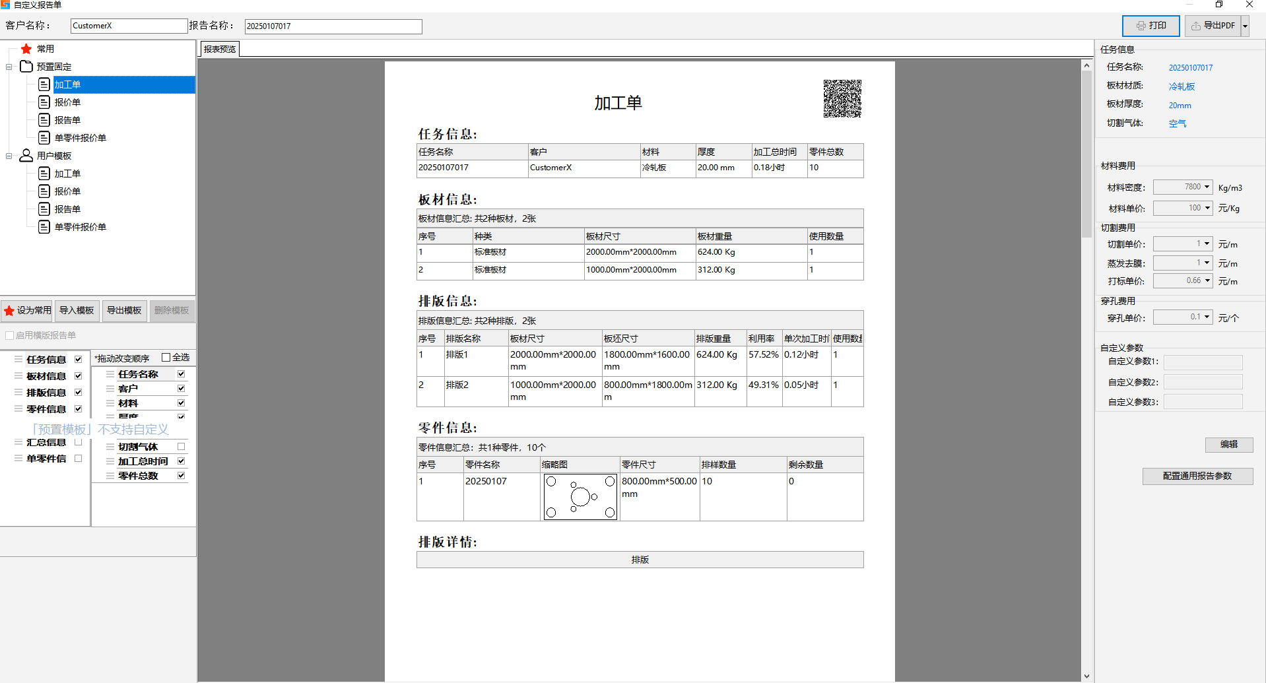Image resolution: width=1266 pixels, height=683 pixels.
Task: Click the drag handle beside 板材信息
Action: (18, 376)
